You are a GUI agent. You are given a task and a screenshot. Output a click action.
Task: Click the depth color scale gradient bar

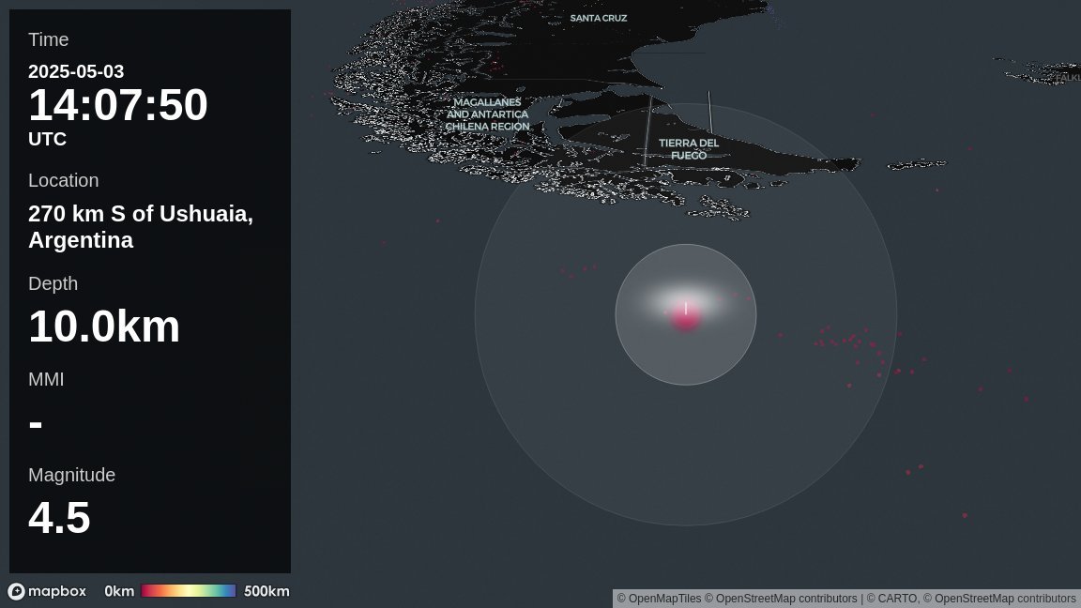click(x=188, y=591)
